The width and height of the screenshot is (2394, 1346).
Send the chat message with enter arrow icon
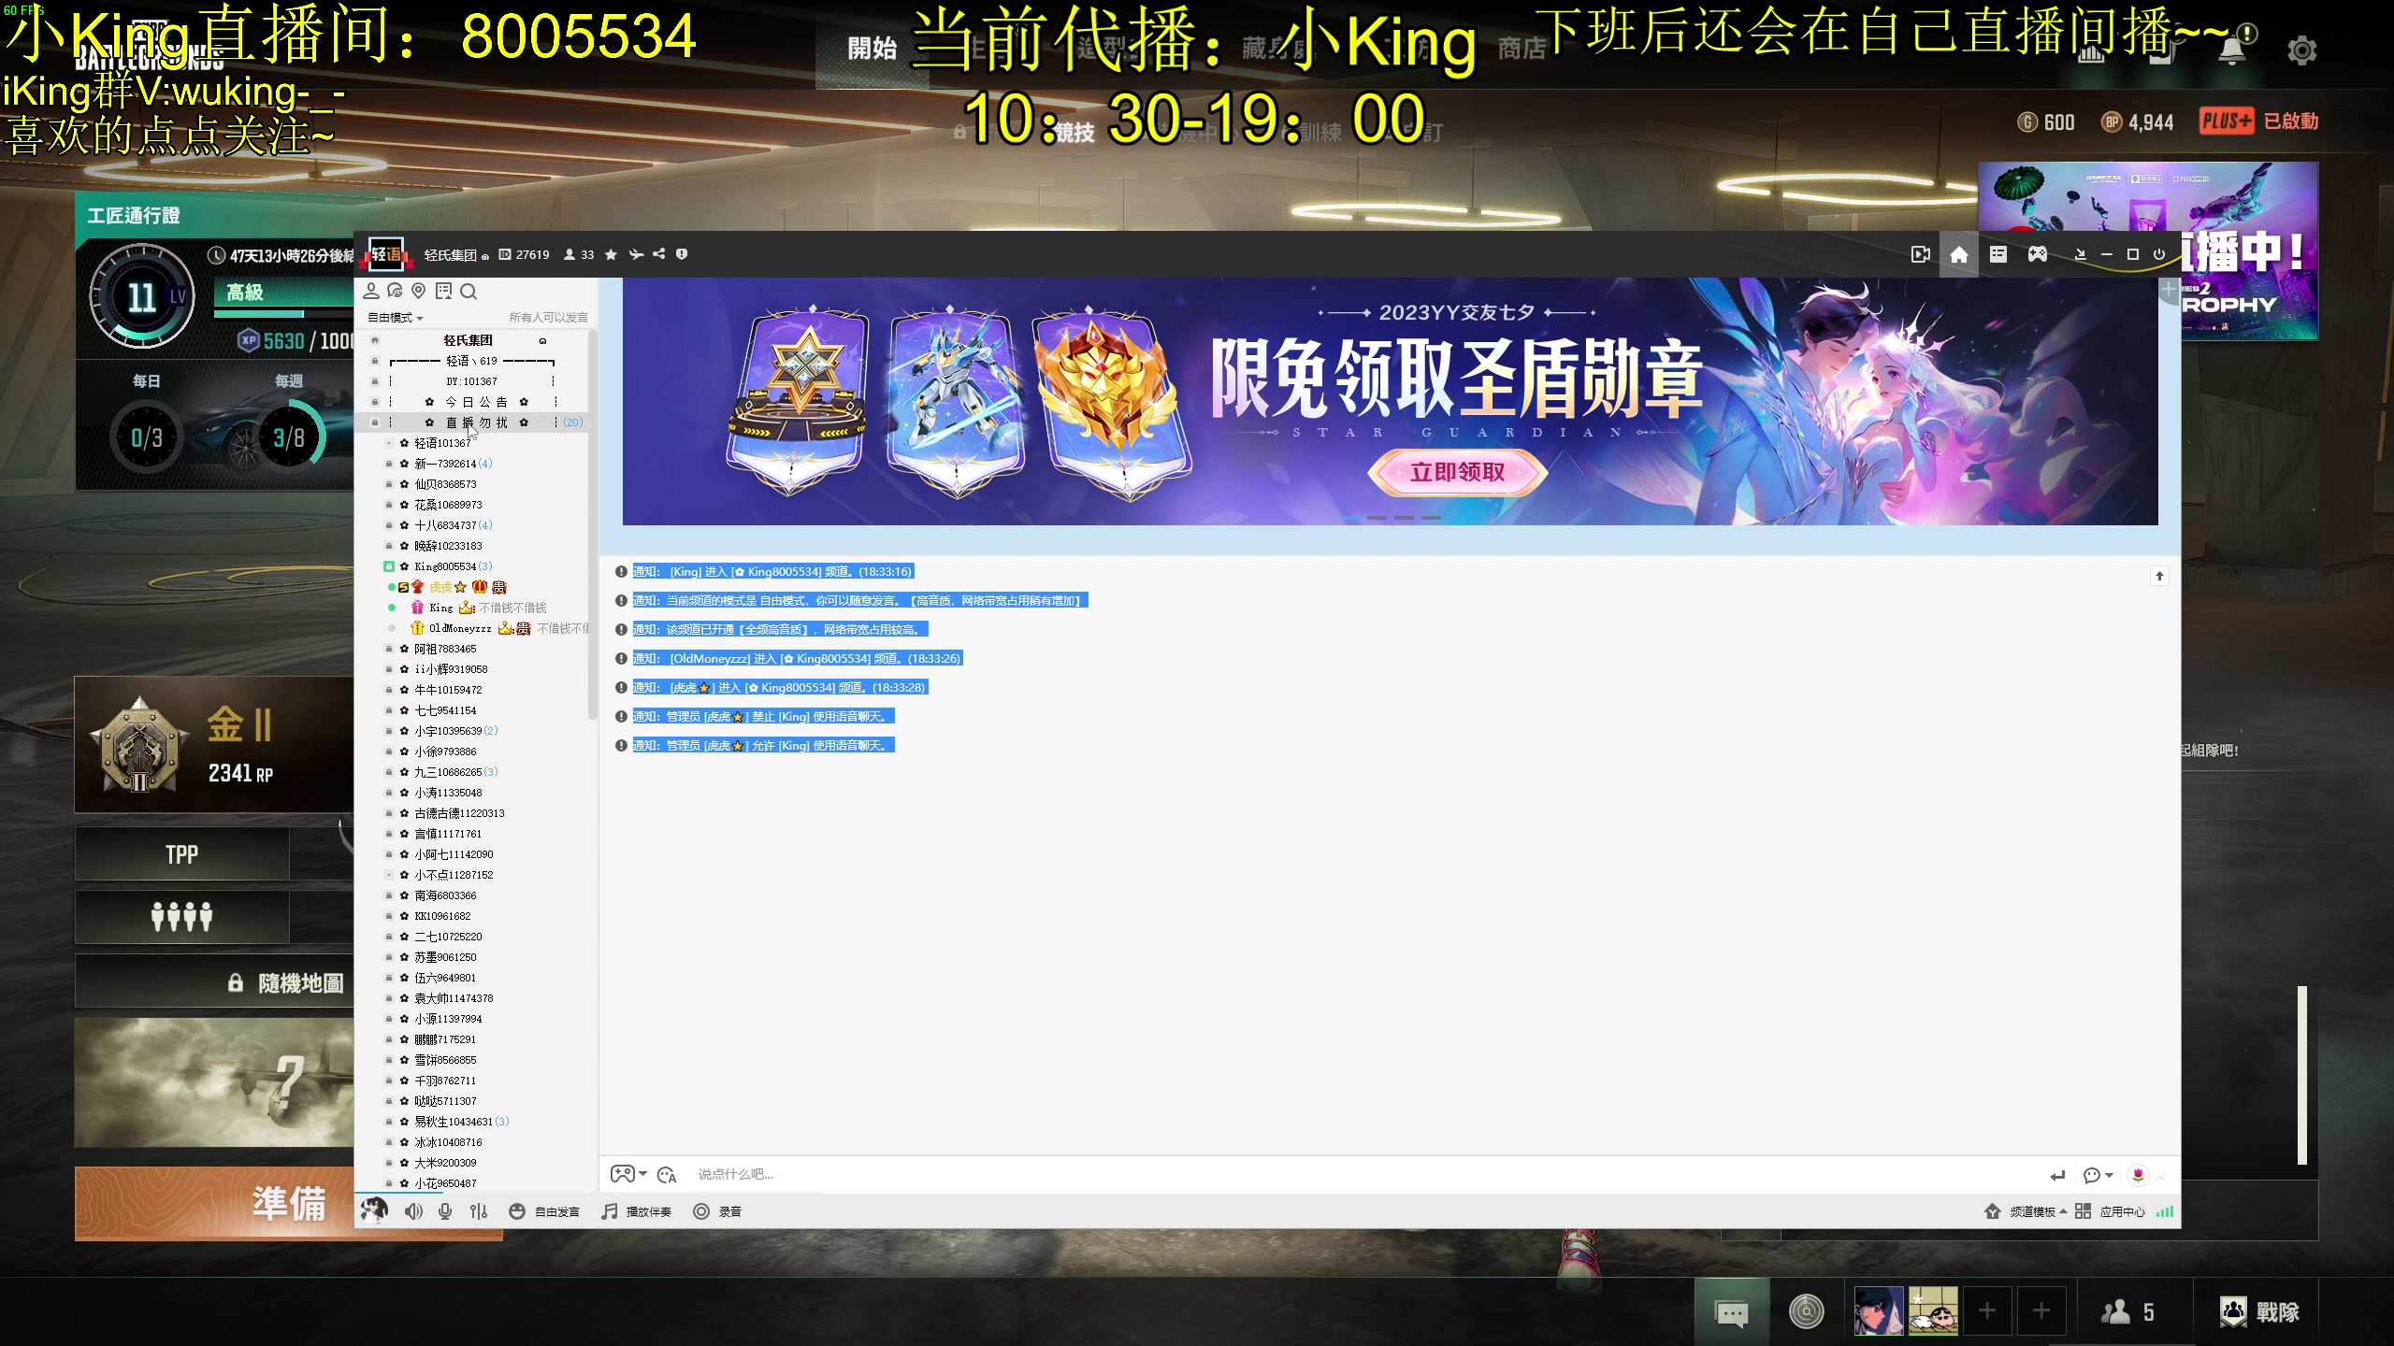[x=2057, y=1176]
